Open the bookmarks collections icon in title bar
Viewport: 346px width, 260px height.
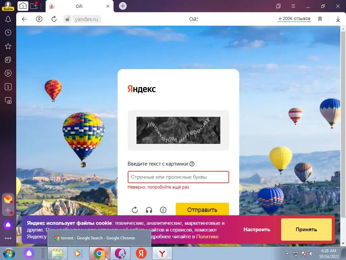(x=278, y=6)
